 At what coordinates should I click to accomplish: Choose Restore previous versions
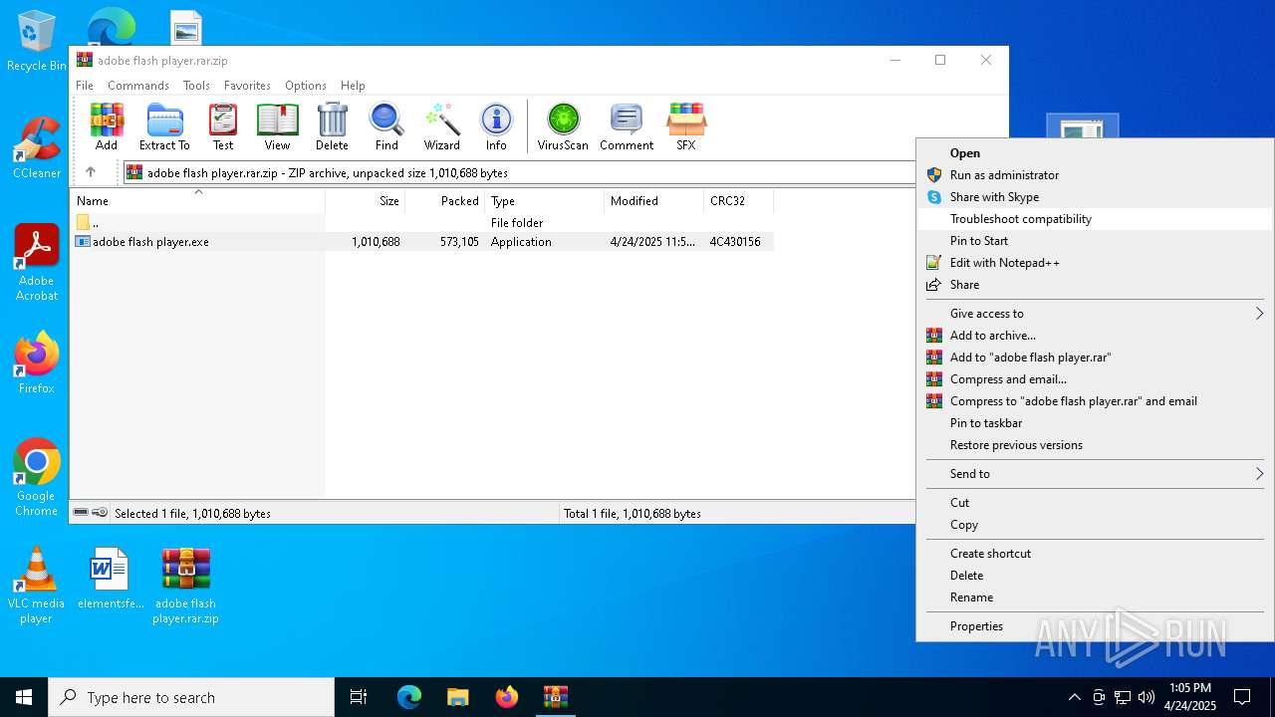click(x=1094, y=444)
